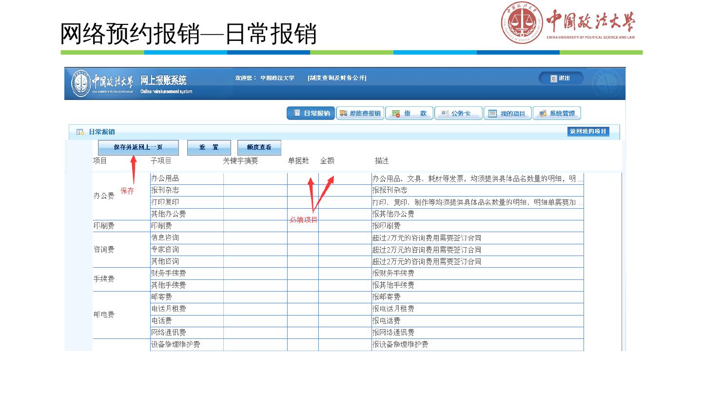The image size is (702, 395).
Task: Click the 关键字摘要 field for 网络通讯费
Action: 255,333
